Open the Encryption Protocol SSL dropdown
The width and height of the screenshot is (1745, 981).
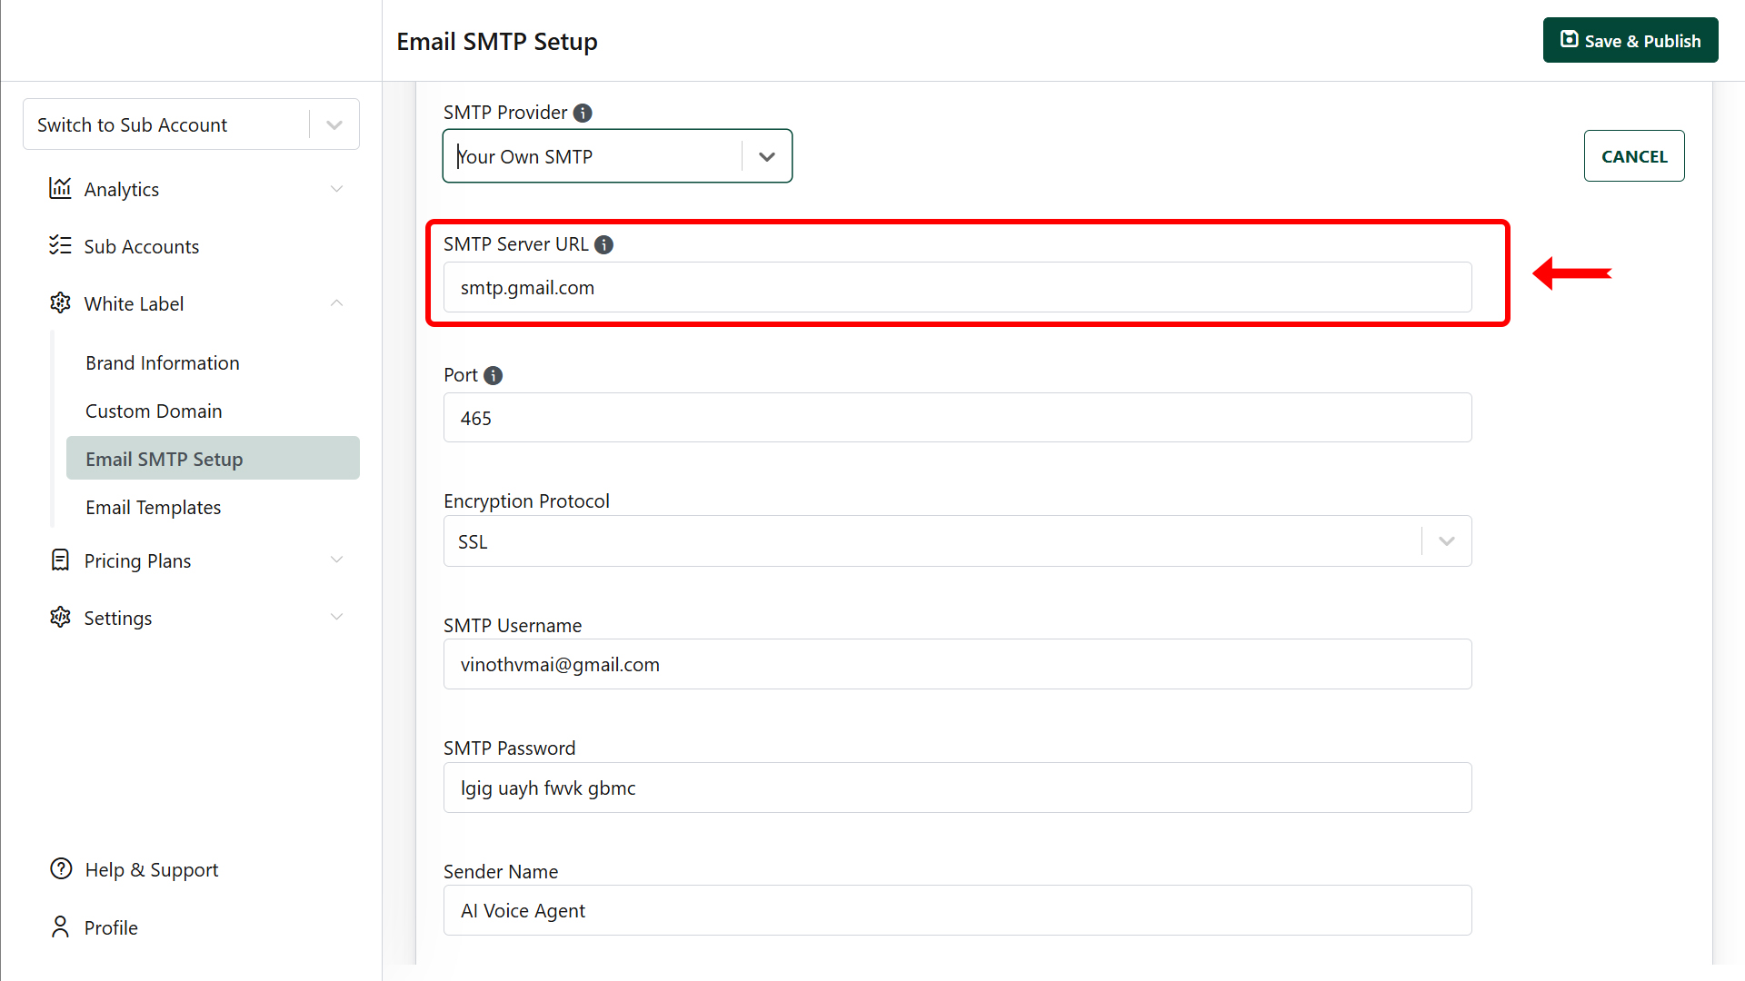click(x=958, y=541)
